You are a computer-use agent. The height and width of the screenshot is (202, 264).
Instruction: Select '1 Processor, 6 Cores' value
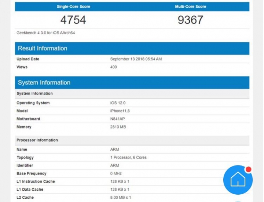128,157
